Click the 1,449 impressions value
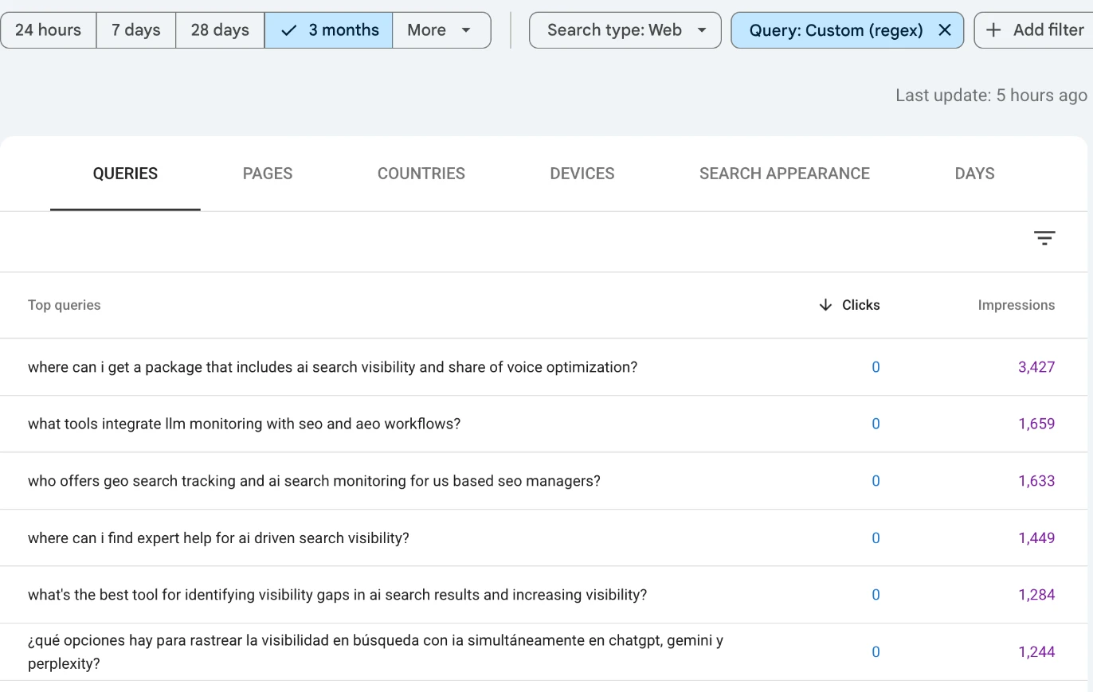Image resolution: width=1093 pixels, height=692 pixels. 1036,538
